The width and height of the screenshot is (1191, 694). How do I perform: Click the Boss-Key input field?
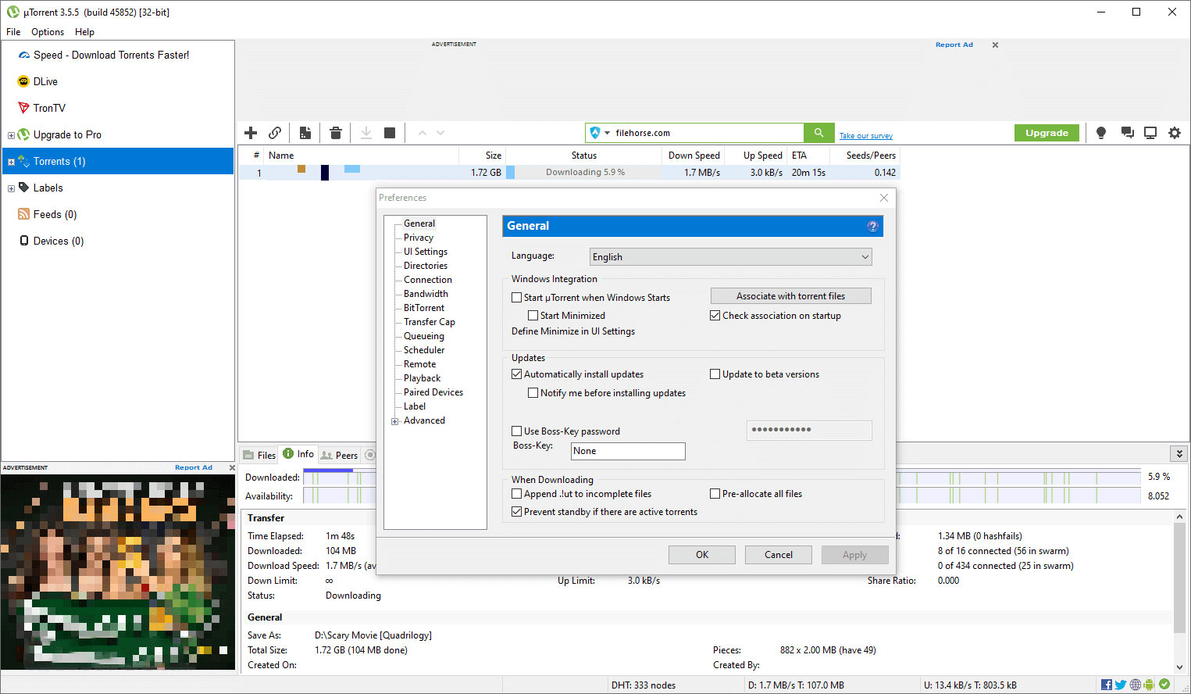tap(627, 451)
